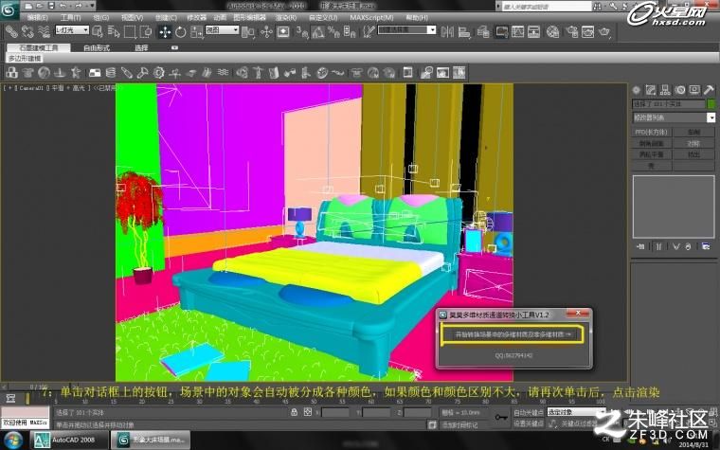Choose the Rectangular Selection Region tool
This screenshot has width=720, height=450.
tap(130, 31)
